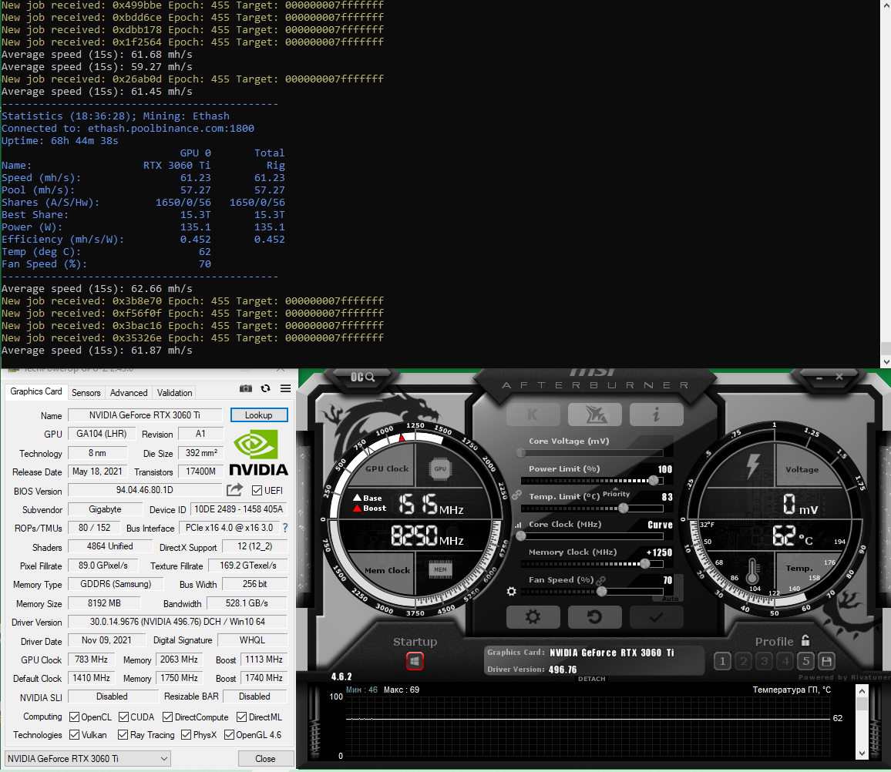Toggle the Ray Tracing checkbox

[123, 734]
